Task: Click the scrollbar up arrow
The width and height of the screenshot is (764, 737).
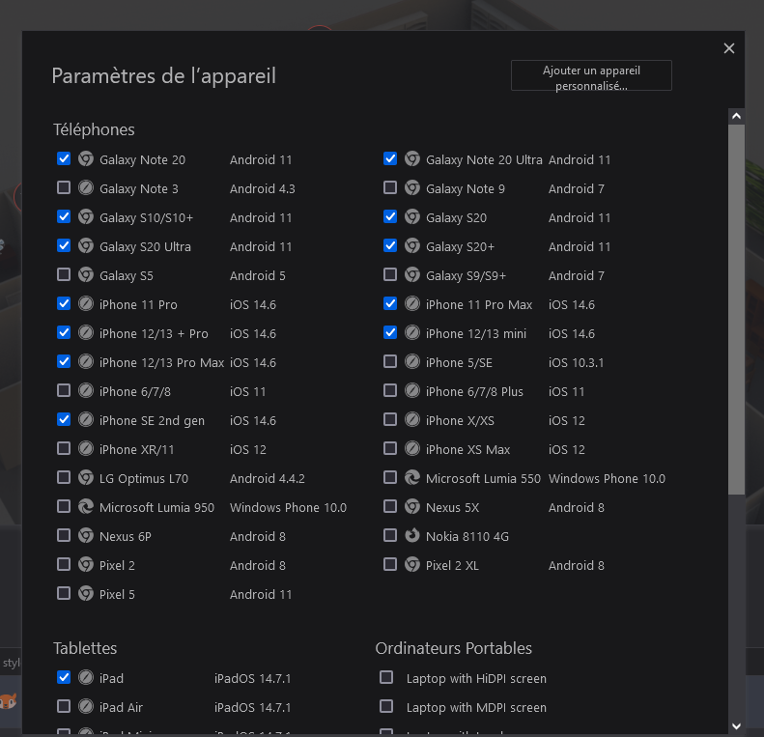Action: pos(736,117)
